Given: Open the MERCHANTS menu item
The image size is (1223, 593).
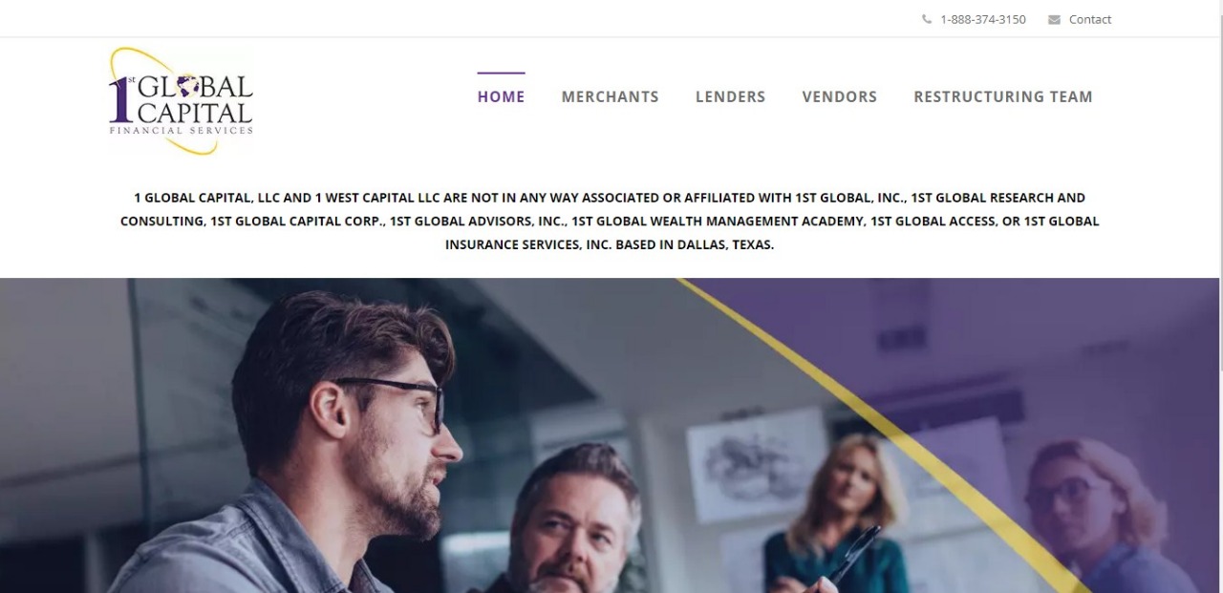Looking at the screenshot, I should point(611,96).
